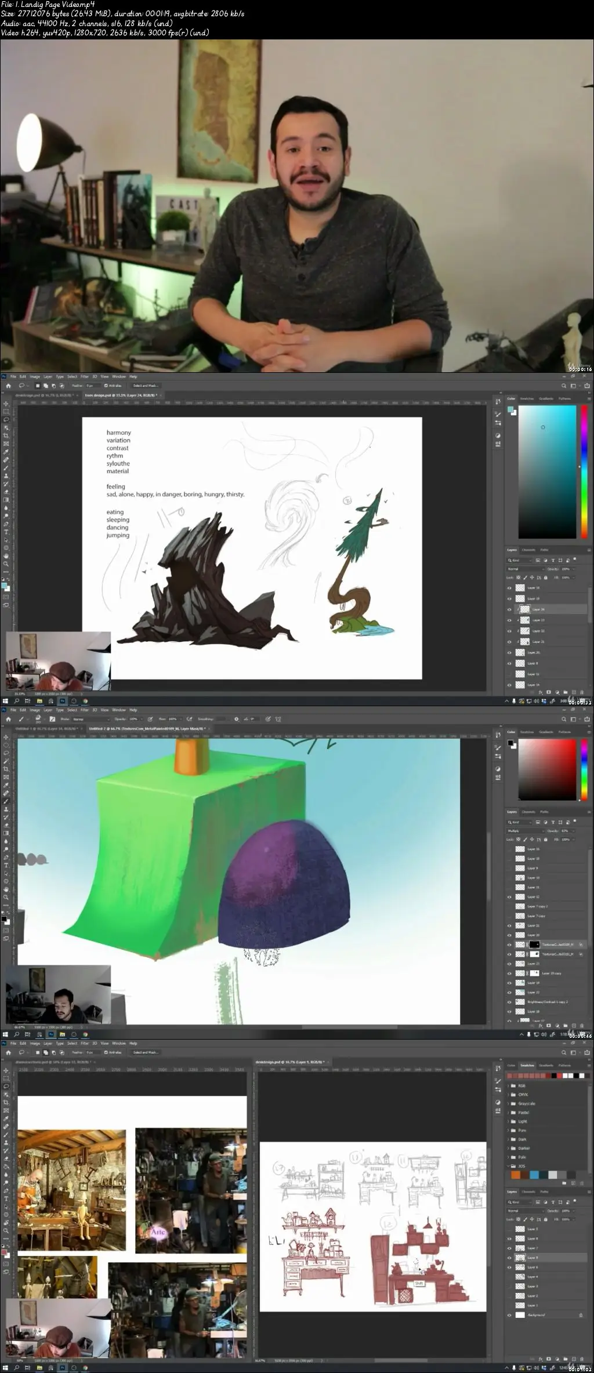This screenshot has width=594, height=1373.
Task: Select the Type tool beside trees design canvas
Action: pos(6,532)
